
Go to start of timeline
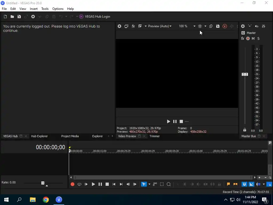click(114, 184)
